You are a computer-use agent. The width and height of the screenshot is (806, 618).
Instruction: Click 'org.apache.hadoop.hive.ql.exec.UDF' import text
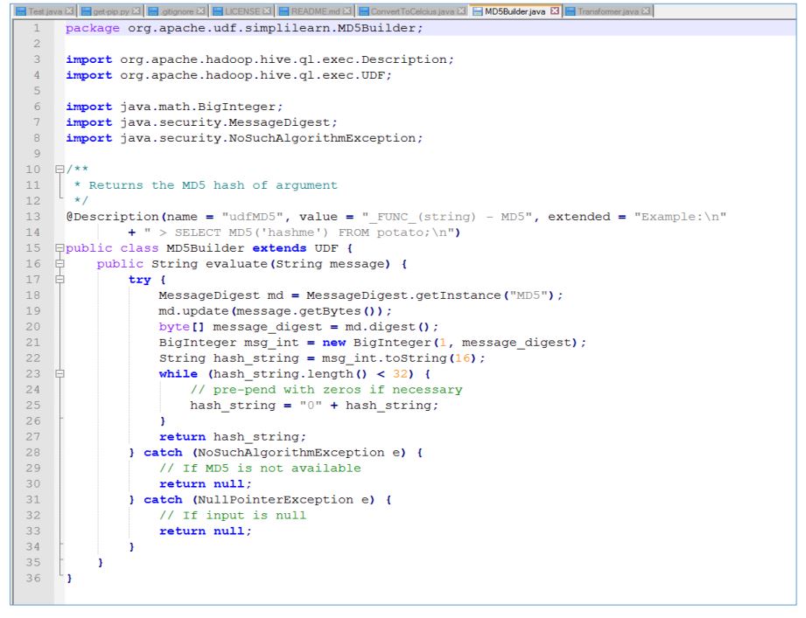pos(252,75)
